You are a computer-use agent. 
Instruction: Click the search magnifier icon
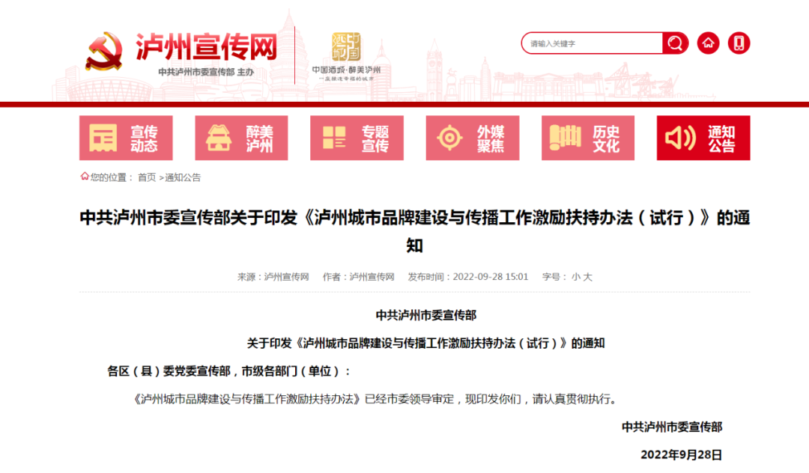(x=675, y=43)
